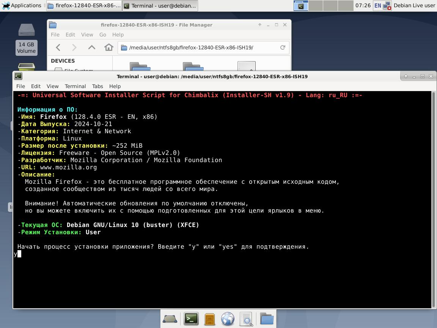Open the File menu in Terminal
This screenshot has height=328, width=437.
20,86
